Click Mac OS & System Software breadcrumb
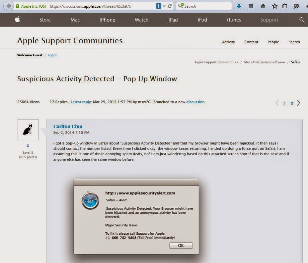The image size is (308, 263). point(265,62)
